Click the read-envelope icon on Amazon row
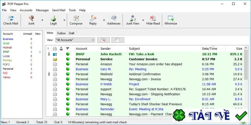The image size is (251, 125). (55, 64)
